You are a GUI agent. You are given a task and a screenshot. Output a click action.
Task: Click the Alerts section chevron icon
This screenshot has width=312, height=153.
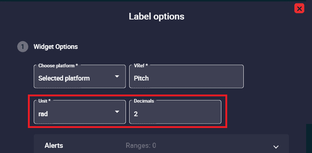pos(276,146)
